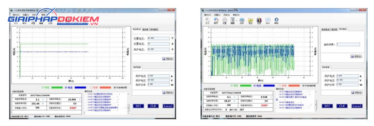Click upper 设定 save button in left window

[168, 58]
